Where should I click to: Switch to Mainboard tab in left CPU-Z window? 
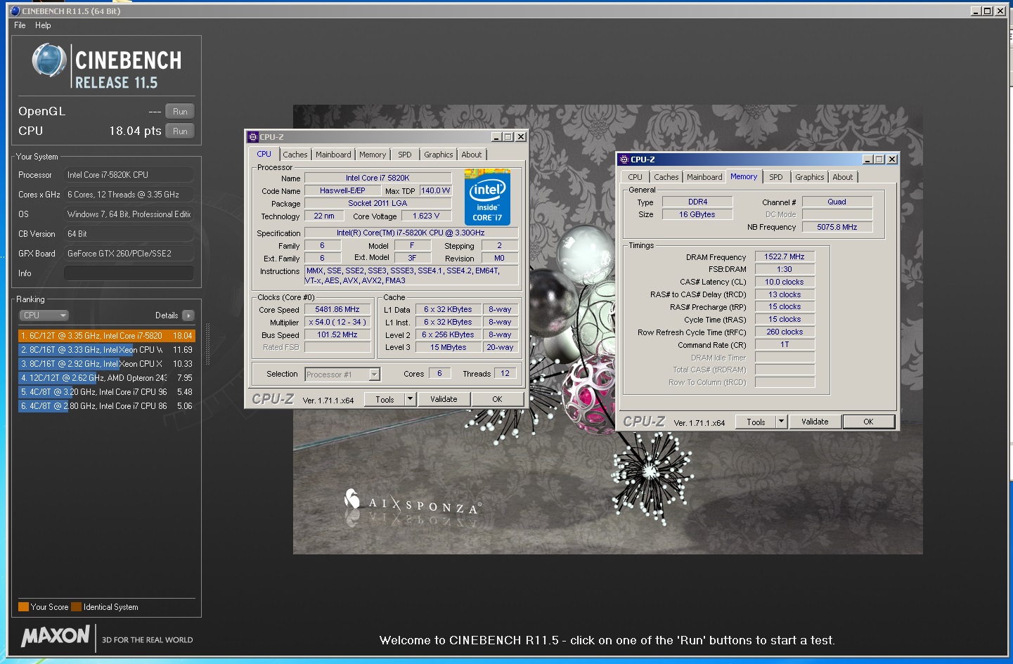click(333, 155)
